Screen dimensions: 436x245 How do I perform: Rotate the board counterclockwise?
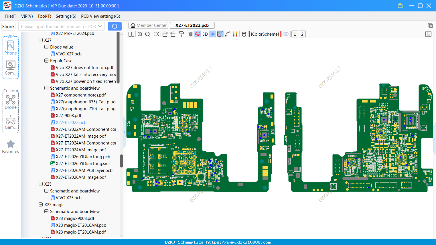point(165,34)
